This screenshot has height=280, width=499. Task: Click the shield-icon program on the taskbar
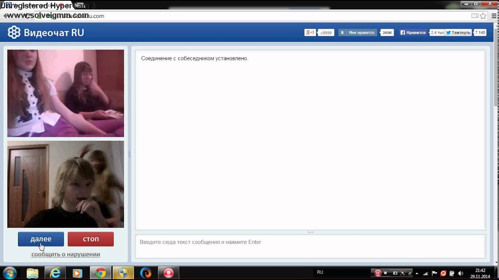pyautogui.click(x=123, y=273)
